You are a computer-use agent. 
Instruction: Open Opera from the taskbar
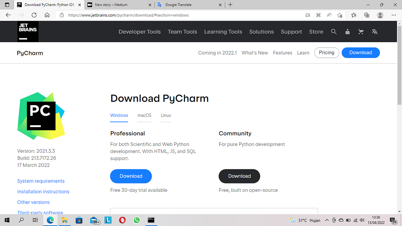122,220
